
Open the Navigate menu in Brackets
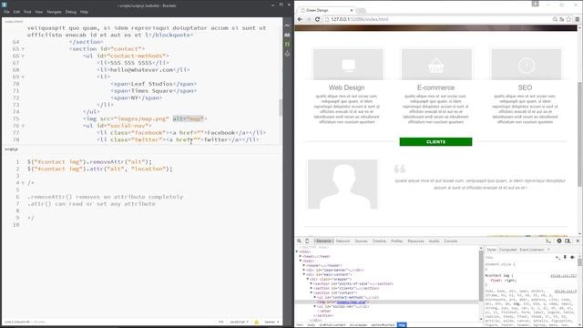pyautogui.click(x=55, y=12)
